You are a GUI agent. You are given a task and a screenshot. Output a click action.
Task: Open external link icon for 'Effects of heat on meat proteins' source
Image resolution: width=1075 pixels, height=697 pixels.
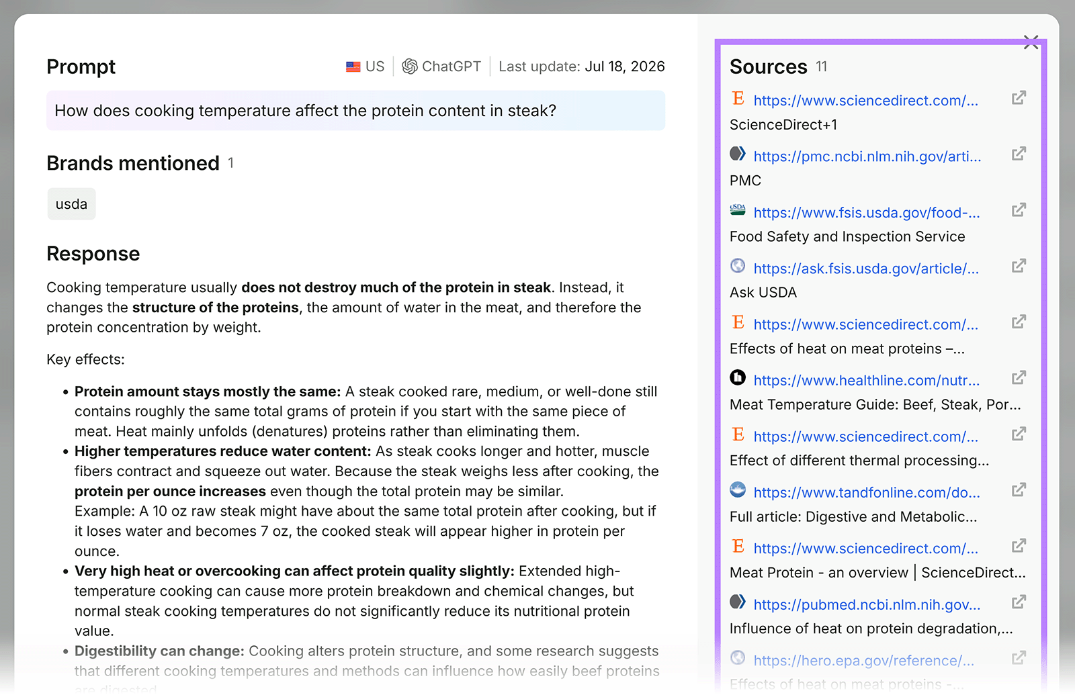coord(1019,322)
